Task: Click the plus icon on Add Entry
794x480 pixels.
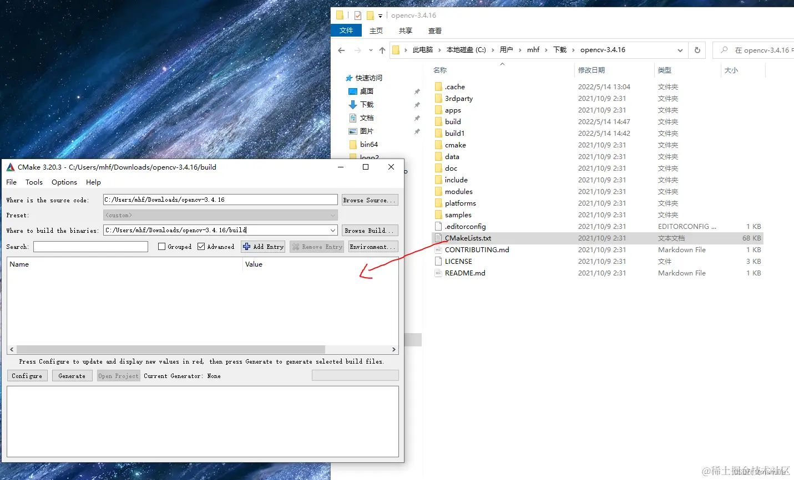Action: (247, 247)
